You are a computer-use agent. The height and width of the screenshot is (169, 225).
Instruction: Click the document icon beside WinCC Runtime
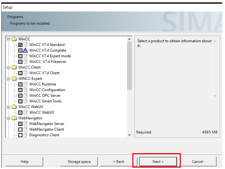pyautogui.click(x=25, y=84)
